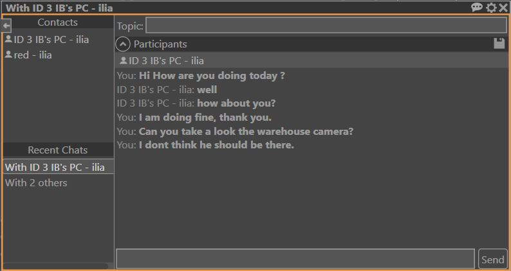Image resolution: width=511 pixels, height=271 pixels.
Task: Select participant ID 3 IB's PC - ilia
Action: tap(166, 61)
